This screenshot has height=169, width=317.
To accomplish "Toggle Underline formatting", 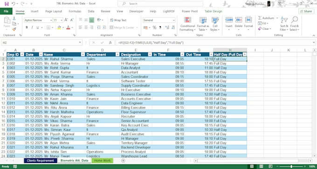I will pos(38,28).
